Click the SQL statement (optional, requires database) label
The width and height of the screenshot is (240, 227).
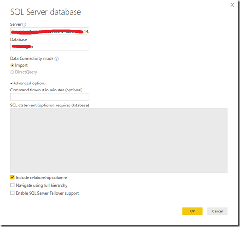50,106
